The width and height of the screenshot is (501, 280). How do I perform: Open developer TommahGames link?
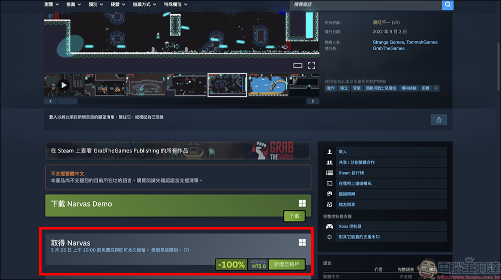pos(422,42)
